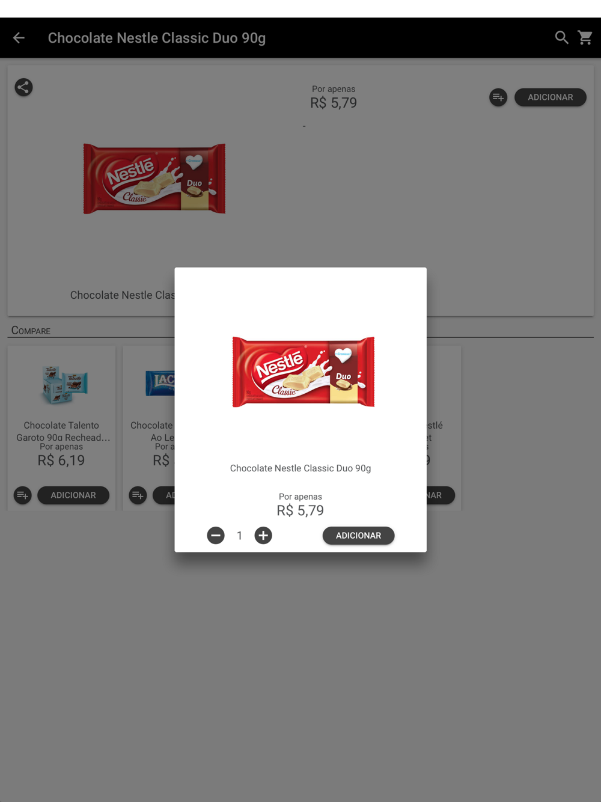Screen dimensions: 601x802
Task: Tap the Nestle Duo image in dialog
Action: 304,372
